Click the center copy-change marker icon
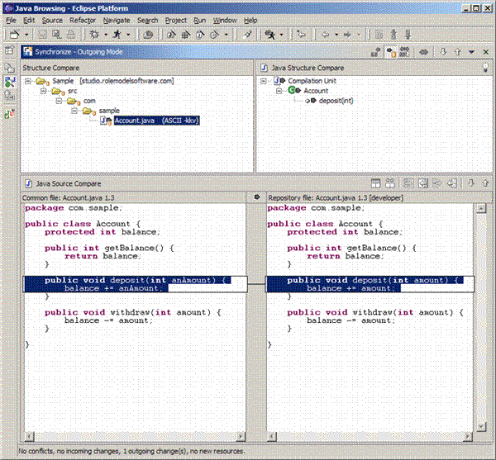The width and height of the screenshot is (496, 460). (257, 197)
